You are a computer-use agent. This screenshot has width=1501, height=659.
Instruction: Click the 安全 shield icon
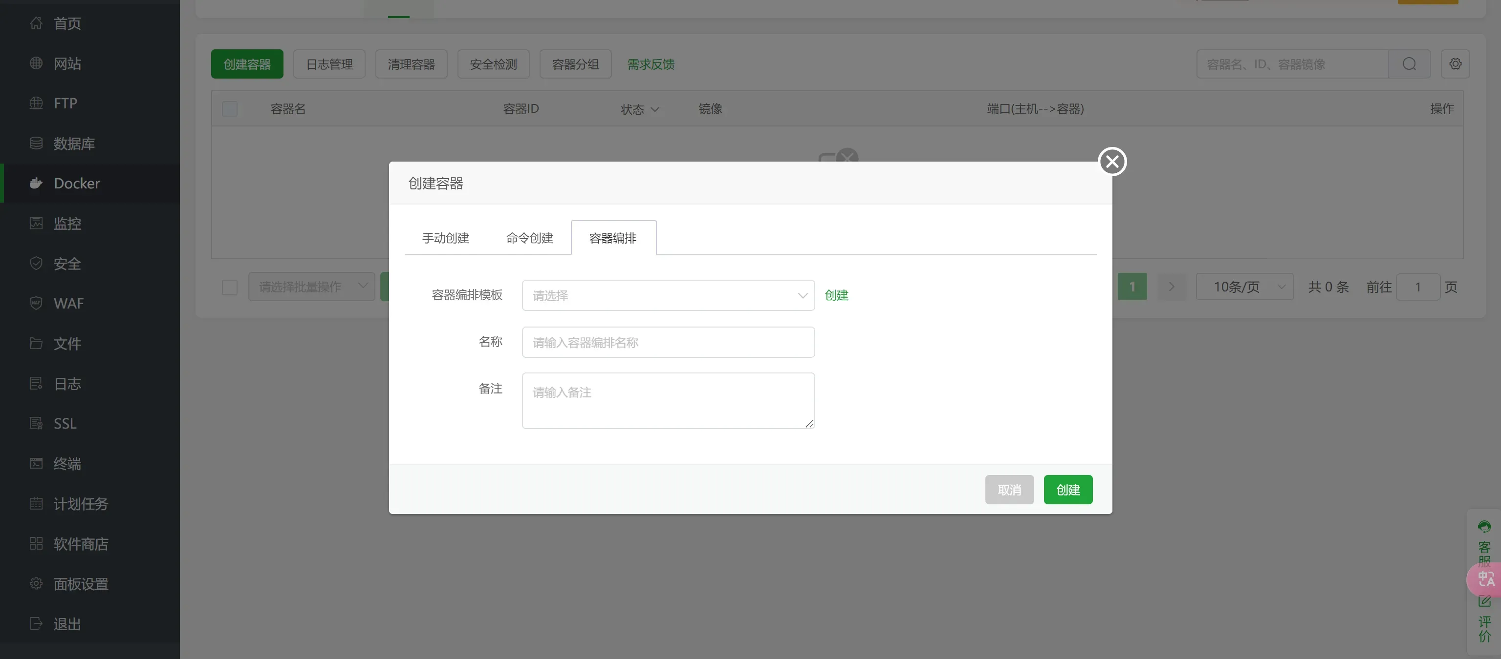pyautogui.click(x=36, y=263)
